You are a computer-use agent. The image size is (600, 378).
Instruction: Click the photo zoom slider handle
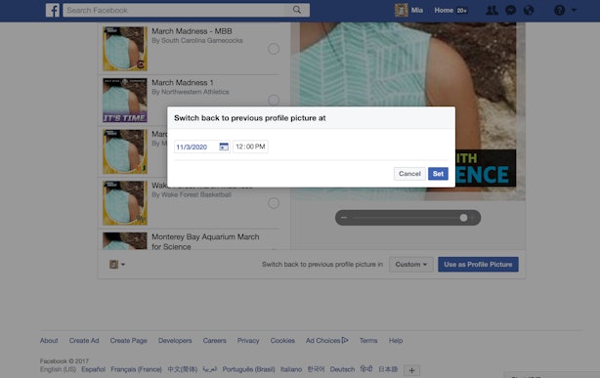click(x=463, y=218)
